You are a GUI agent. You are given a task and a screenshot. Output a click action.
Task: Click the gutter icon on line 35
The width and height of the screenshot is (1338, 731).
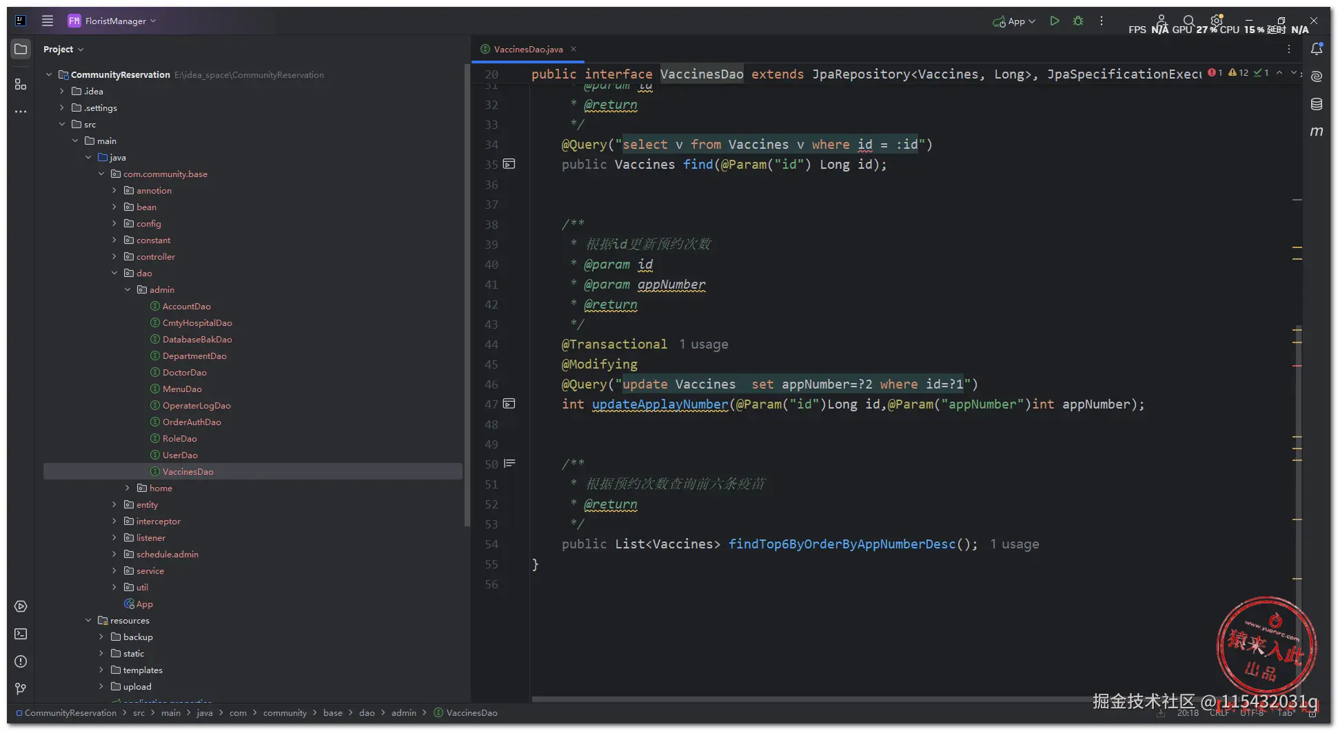509,164
